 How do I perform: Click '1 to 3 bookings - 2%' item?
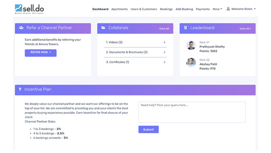point(47,129)
